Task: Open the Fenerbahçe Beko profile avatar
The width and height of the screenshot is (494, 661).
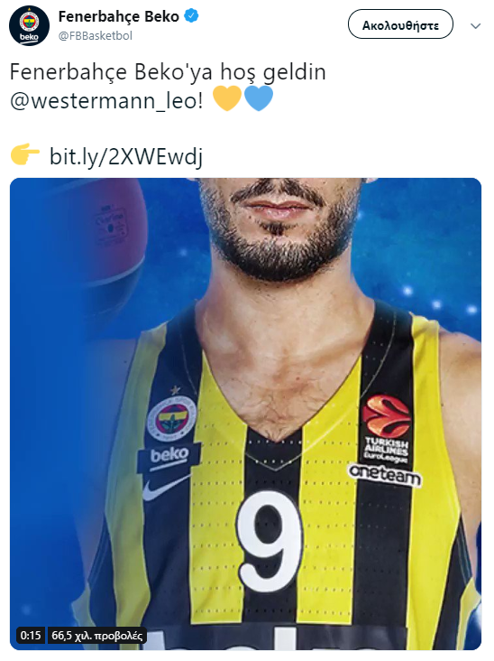Action: click(29, 25)
